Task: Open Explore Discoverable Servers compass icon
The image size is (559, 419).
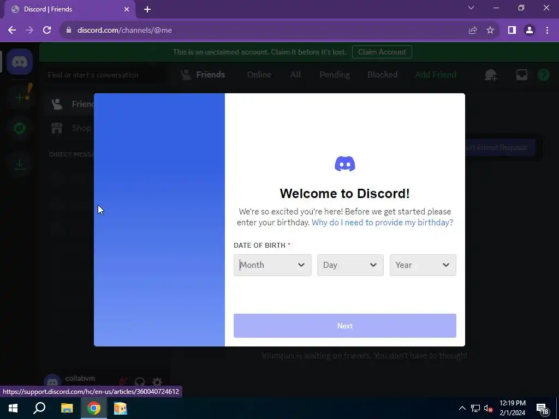Action: coord(20,128)
